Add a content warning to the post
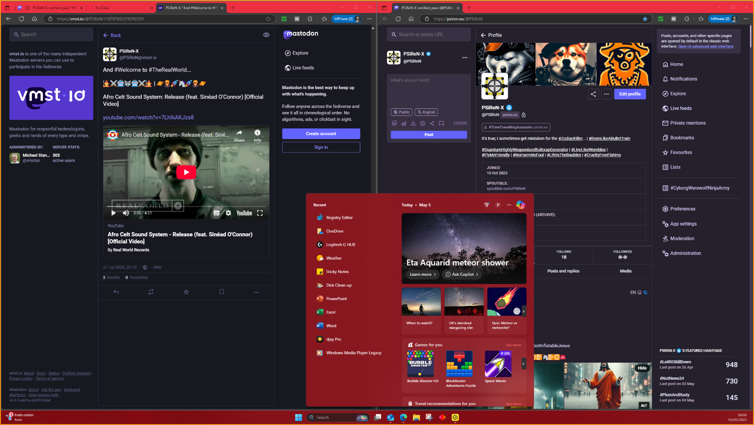 tap(413, 123)
